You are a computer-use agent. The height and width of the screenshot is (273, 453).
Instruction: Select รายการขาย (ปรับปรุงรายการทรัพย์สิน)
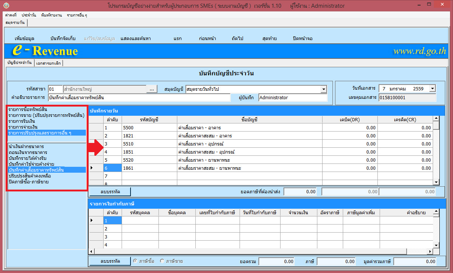tap(46, 115)
